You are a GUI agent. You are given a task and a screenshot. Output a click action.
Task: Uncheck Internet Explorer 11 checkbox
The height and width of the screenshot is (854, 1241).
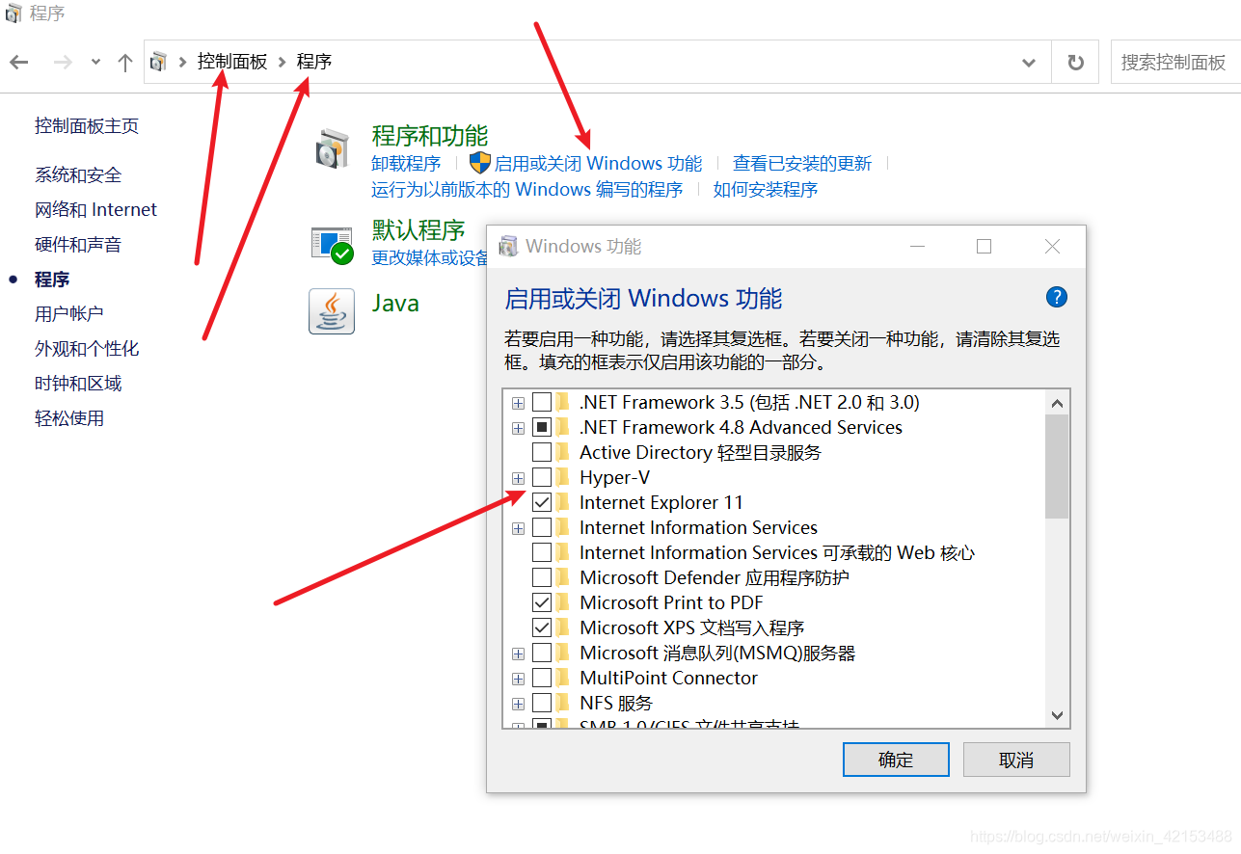pyautogui.click(x=542, y=502)
